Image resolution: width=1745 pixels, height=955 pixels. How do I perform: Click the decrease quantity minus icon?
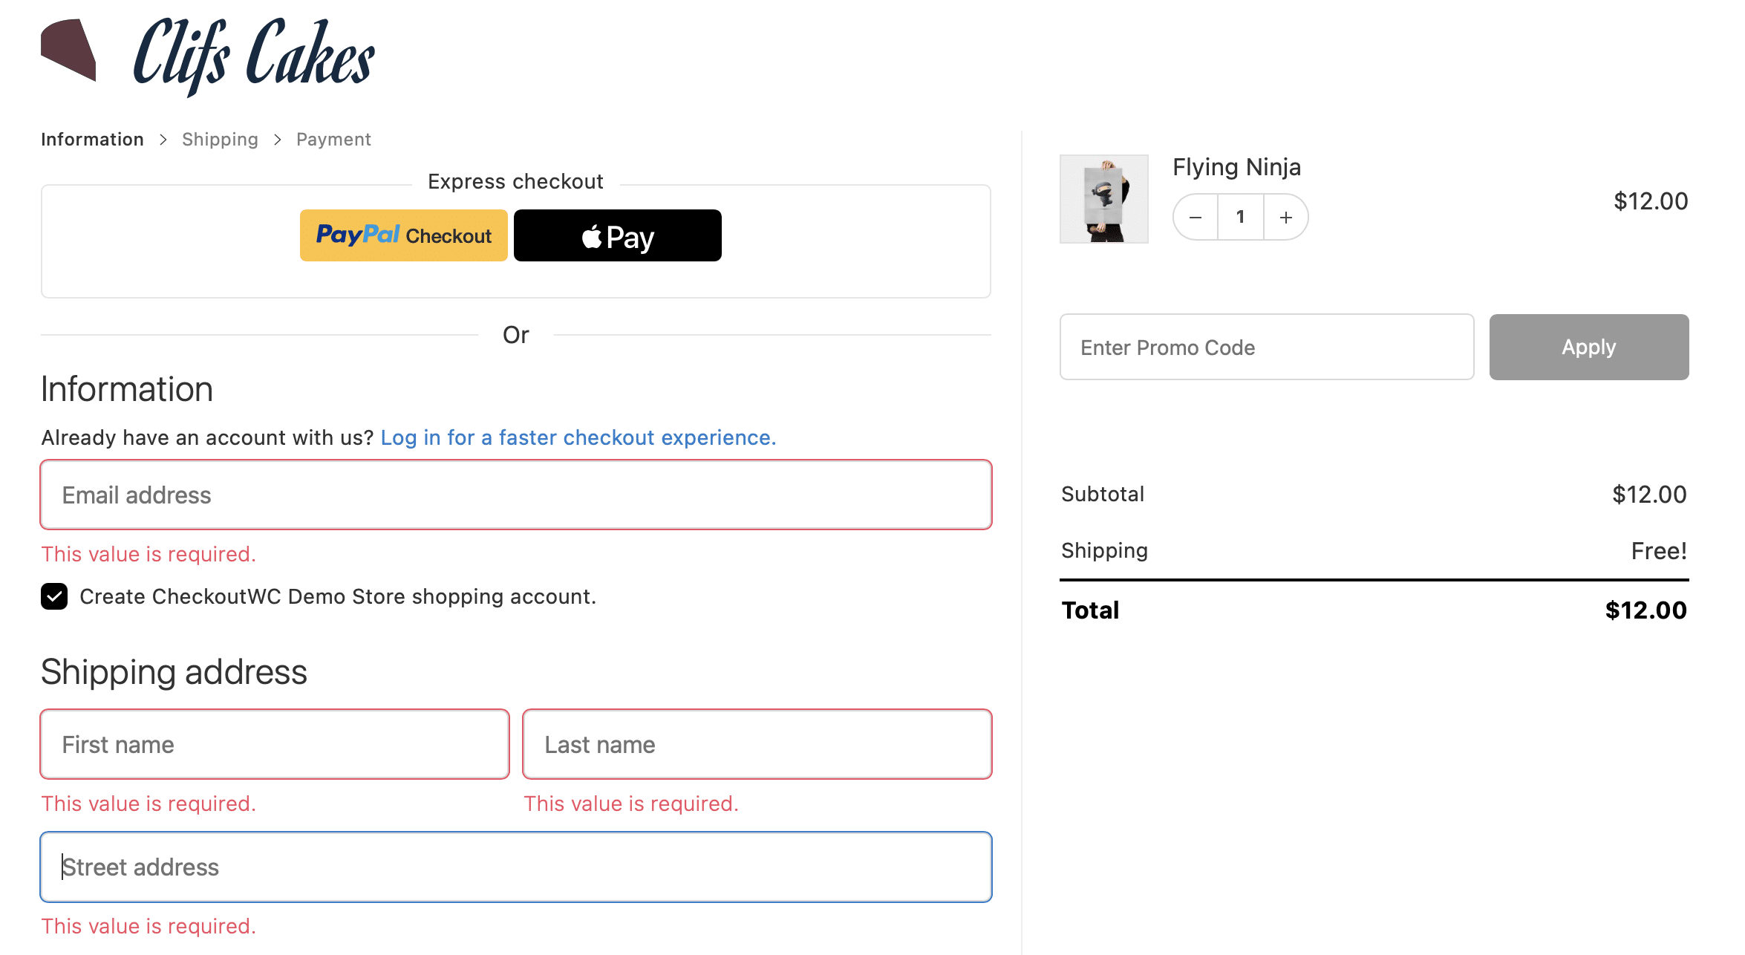[x=1195, y=216]
